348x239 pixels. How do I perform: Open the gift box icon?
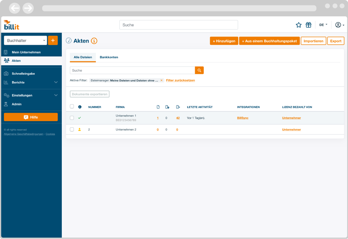[308, 25]
